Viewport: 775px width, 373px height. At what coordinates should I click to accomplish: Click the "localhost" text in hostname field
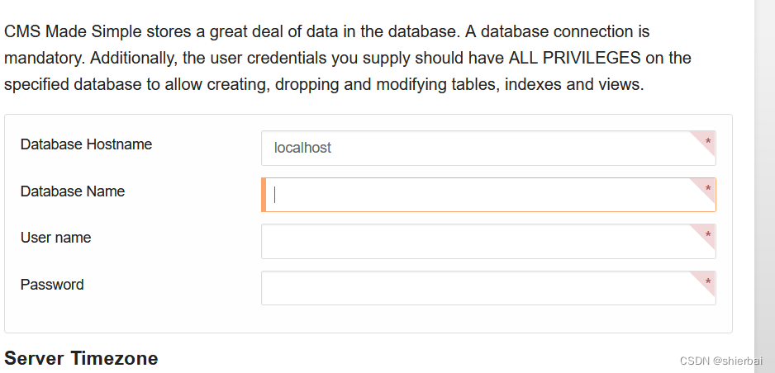(x=302, y=149)
